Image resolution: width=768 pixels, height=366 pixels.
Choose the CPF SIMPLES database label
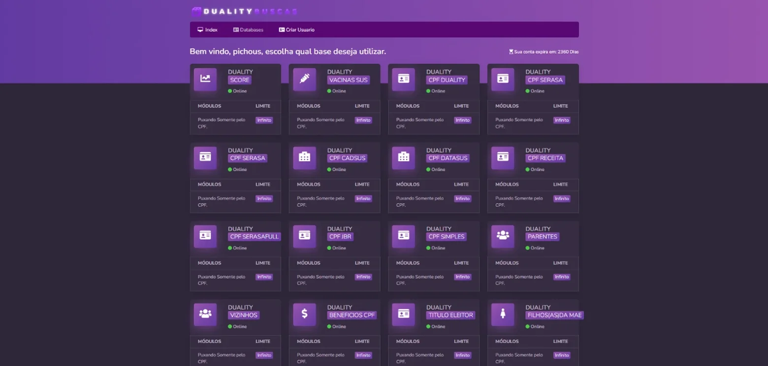[x=447, y=237]
